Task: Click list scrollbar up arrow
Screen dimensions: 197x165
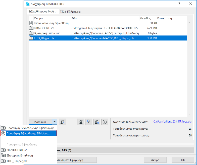Action: pos(189,23)
